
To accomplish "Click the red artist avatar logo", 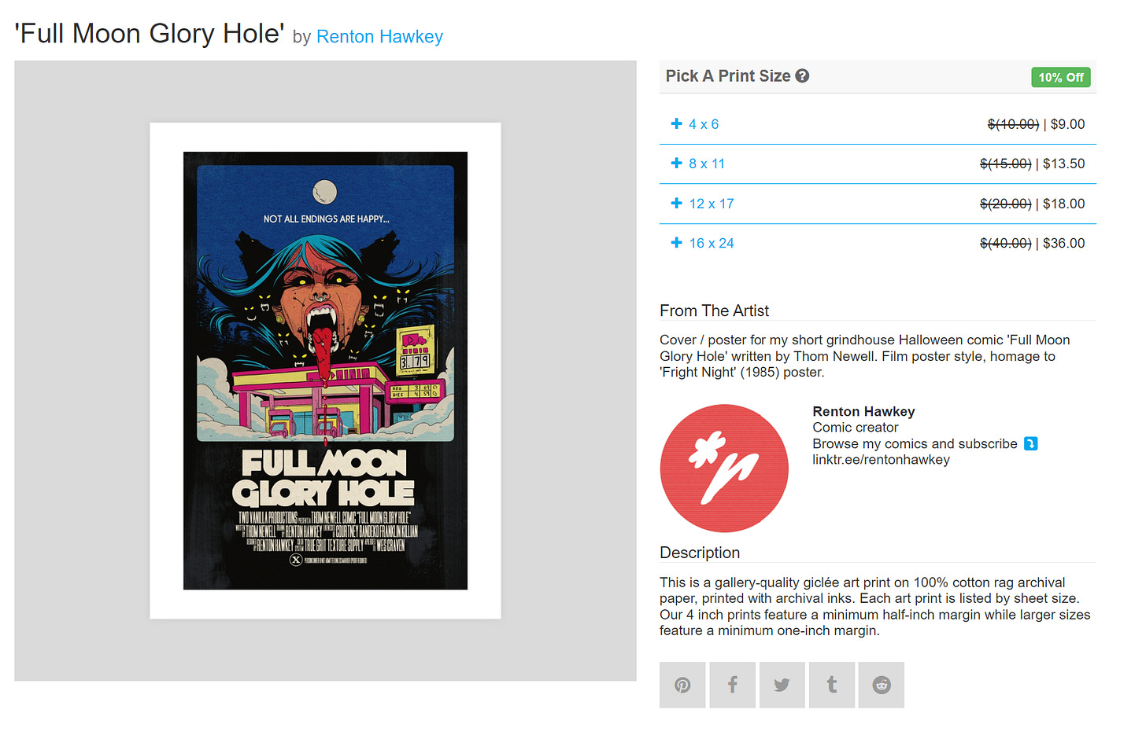I will pyautogui.click(x=724, y=469).
